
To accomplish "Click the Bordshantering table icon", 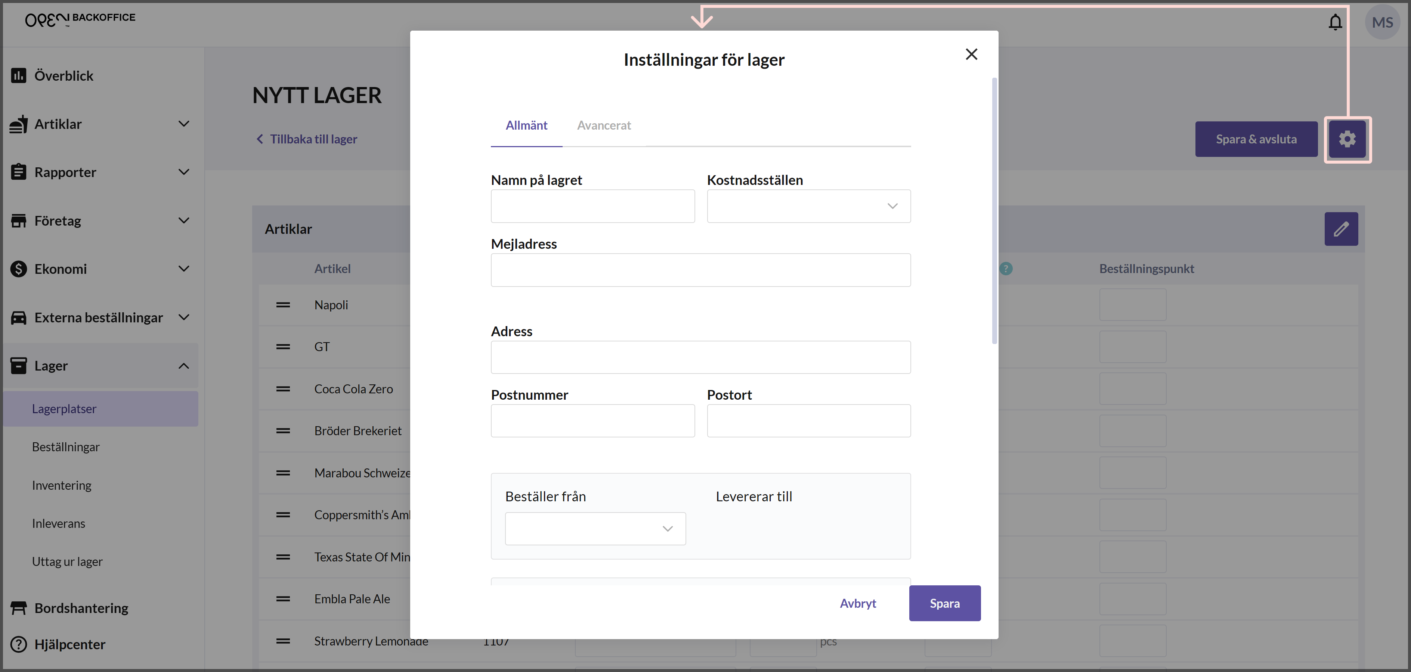I will click(x=19, y=608).
